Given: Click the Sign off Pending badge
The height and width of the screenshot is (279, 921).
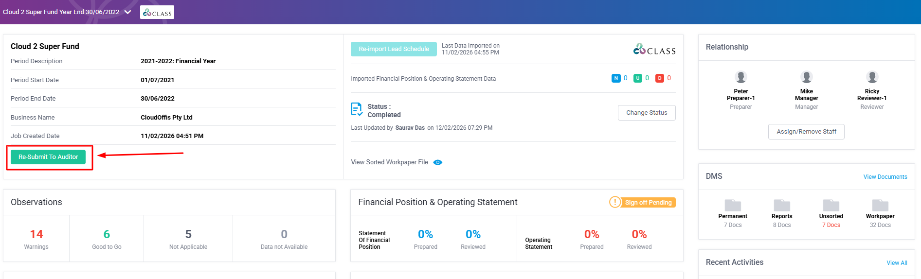Looking at the screenshot, I should click(x=642, y=202).
